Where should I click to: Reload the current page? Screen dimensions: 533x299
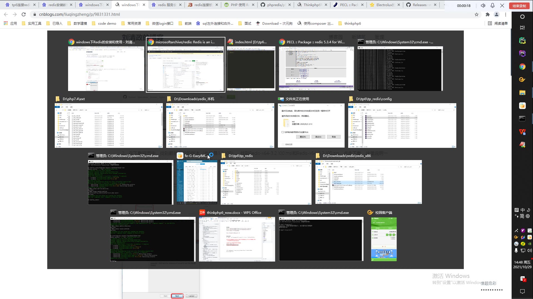(24, 14)
